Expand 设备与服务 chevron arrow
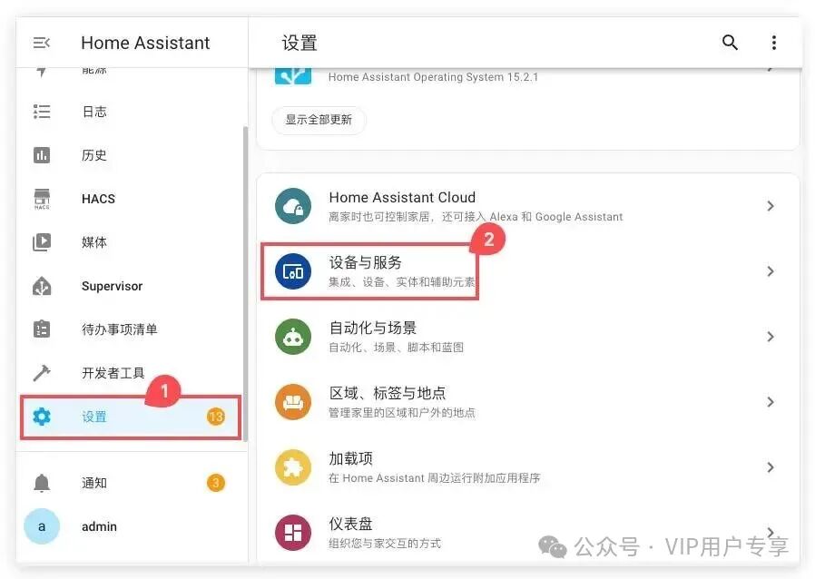 tap(771, 271)
